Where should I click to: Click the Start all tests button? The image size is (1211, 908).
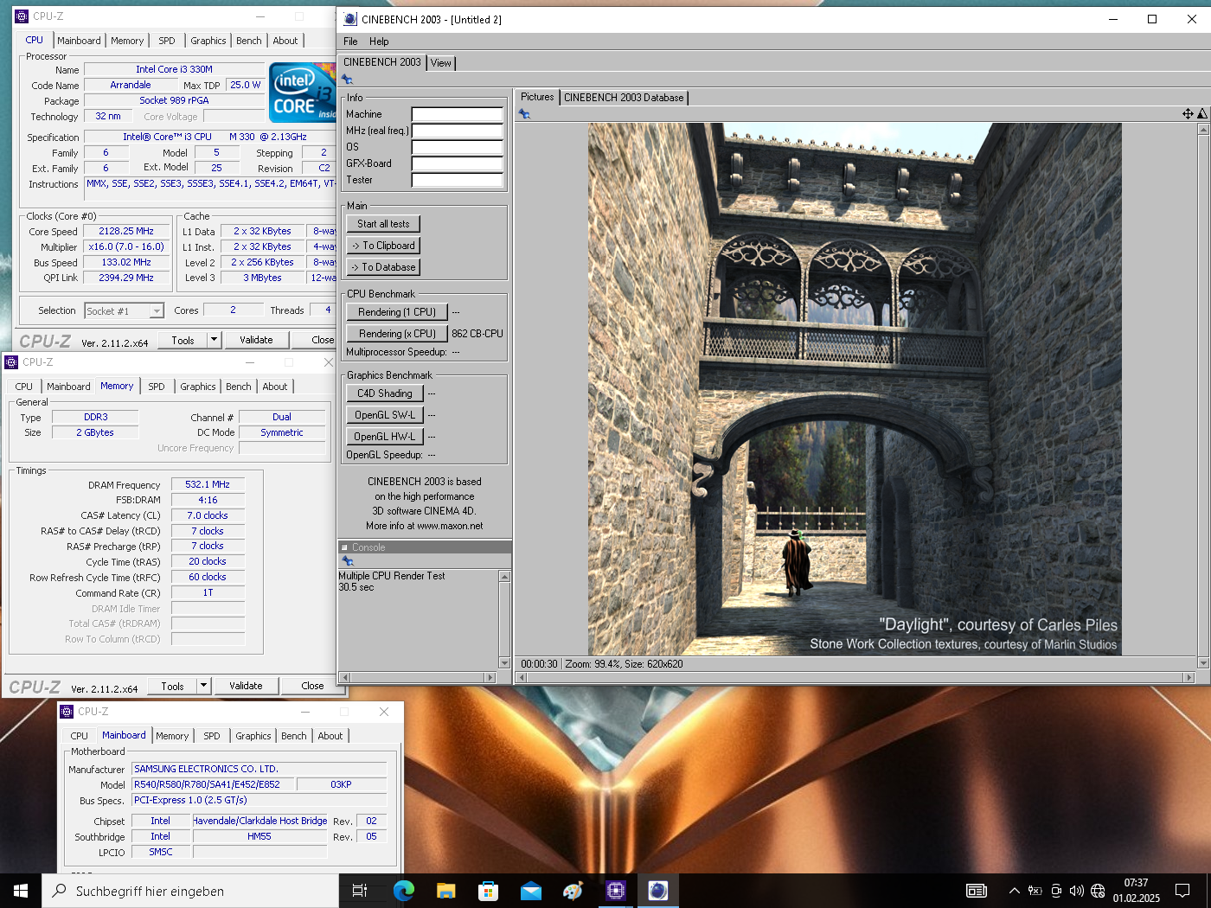[383, 224]
